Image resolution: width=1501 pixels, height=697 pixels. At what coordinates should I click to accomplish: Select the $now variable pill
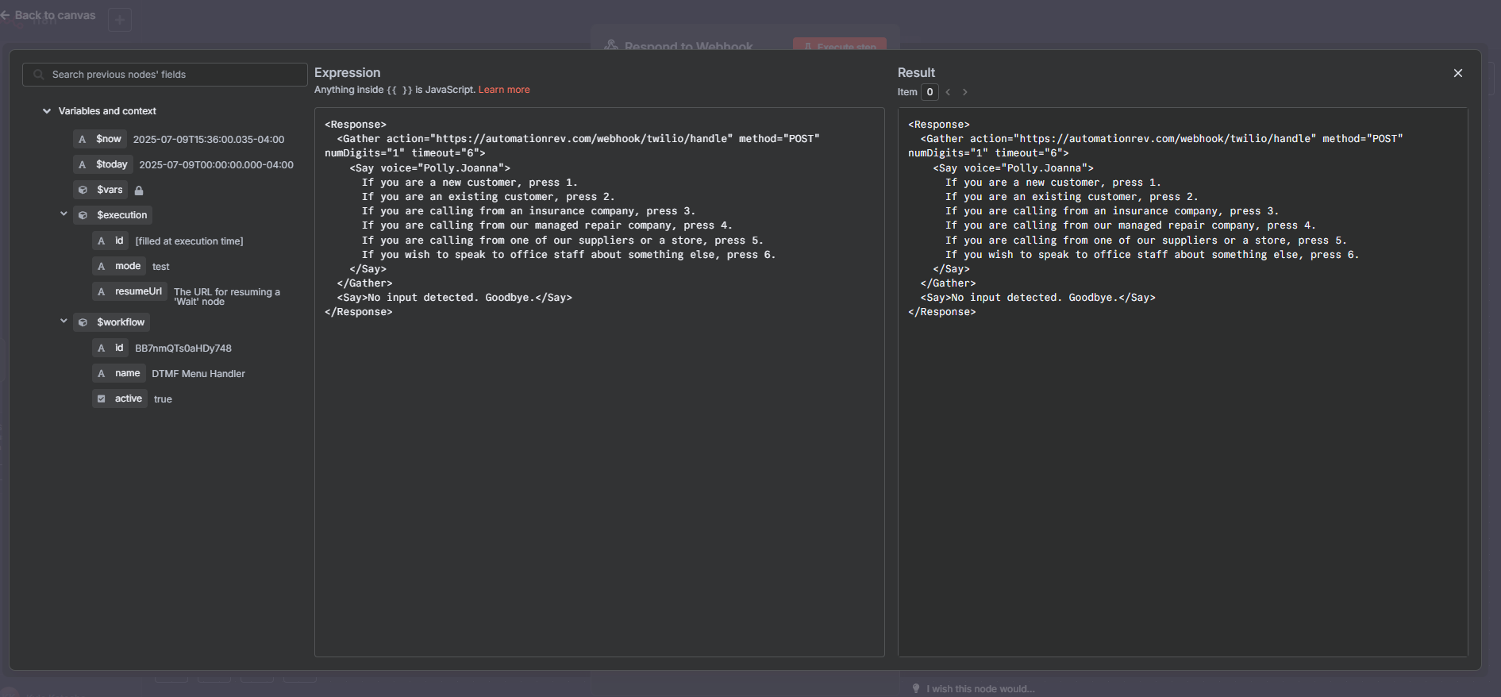pyautogui.click(x=108, y=139)
